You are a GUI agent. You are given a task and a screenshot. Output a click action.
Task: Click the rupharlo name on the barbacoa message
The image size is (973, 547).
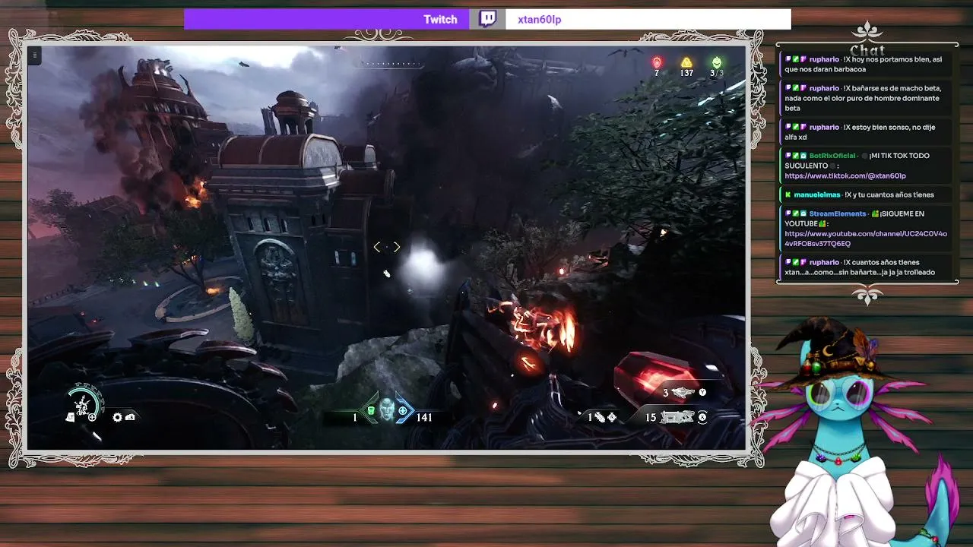(824, 59)
